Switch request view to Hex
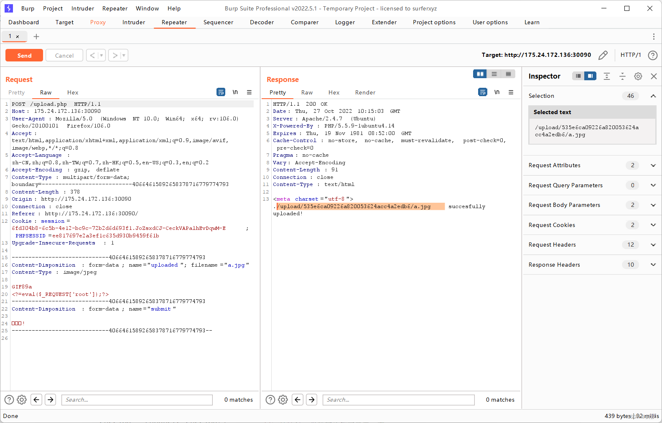This screenshot has height=423, width=662. [73, 92]
